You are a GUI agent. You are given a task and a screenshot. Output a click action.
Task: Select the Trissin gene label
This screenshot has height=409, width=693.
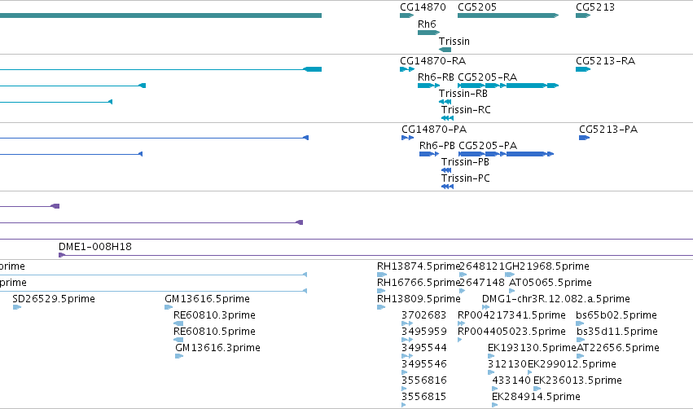(454, 42)
